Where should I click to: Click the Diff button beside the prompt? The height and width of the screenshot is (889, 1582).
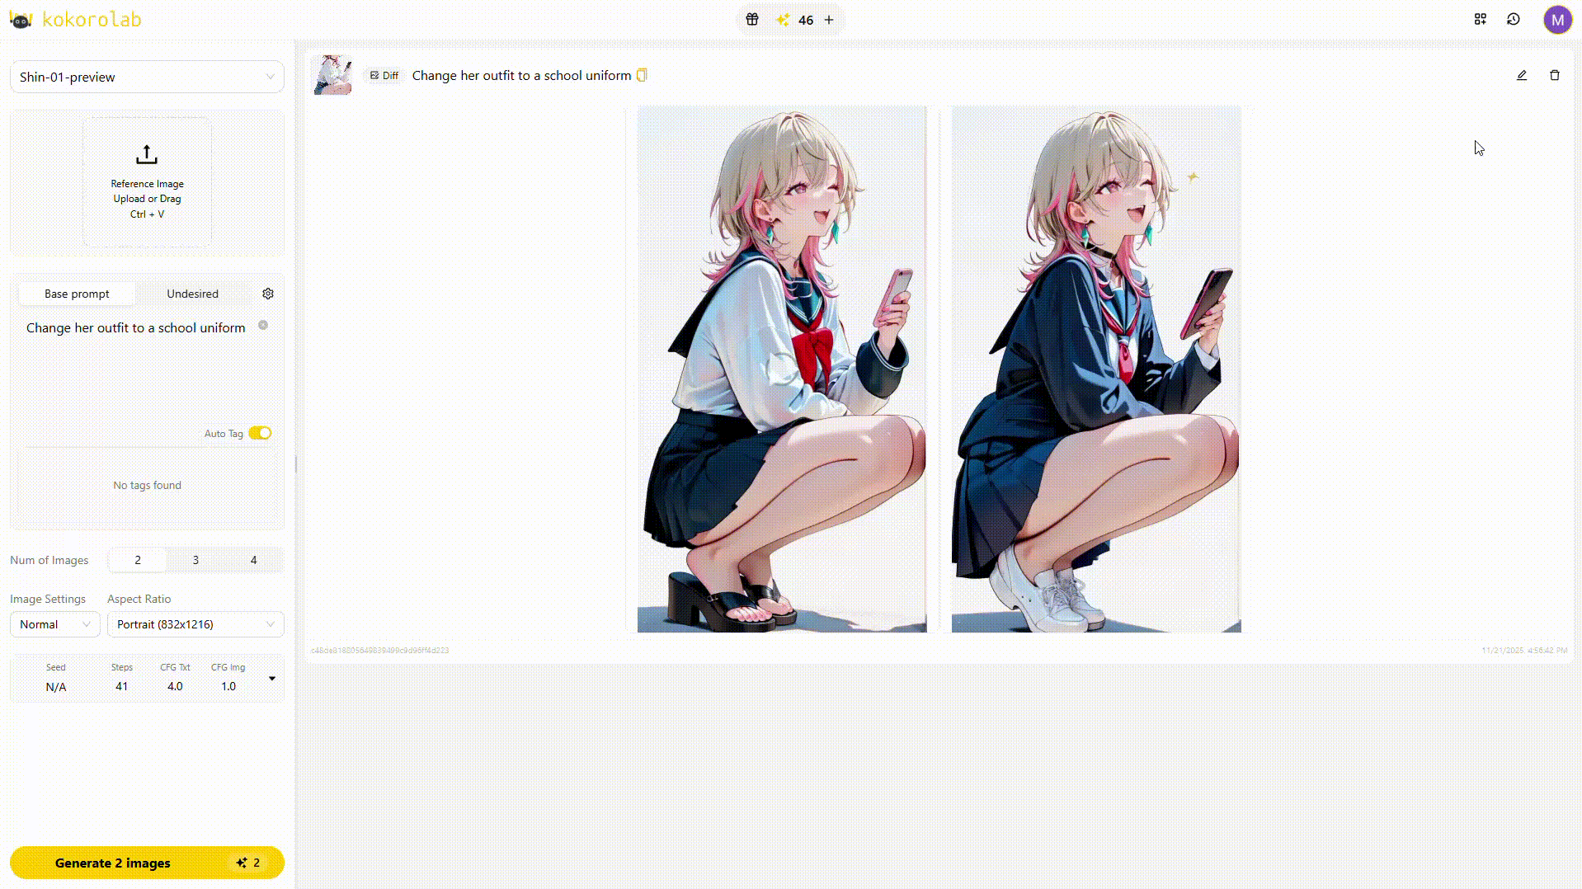click(383, 74)
